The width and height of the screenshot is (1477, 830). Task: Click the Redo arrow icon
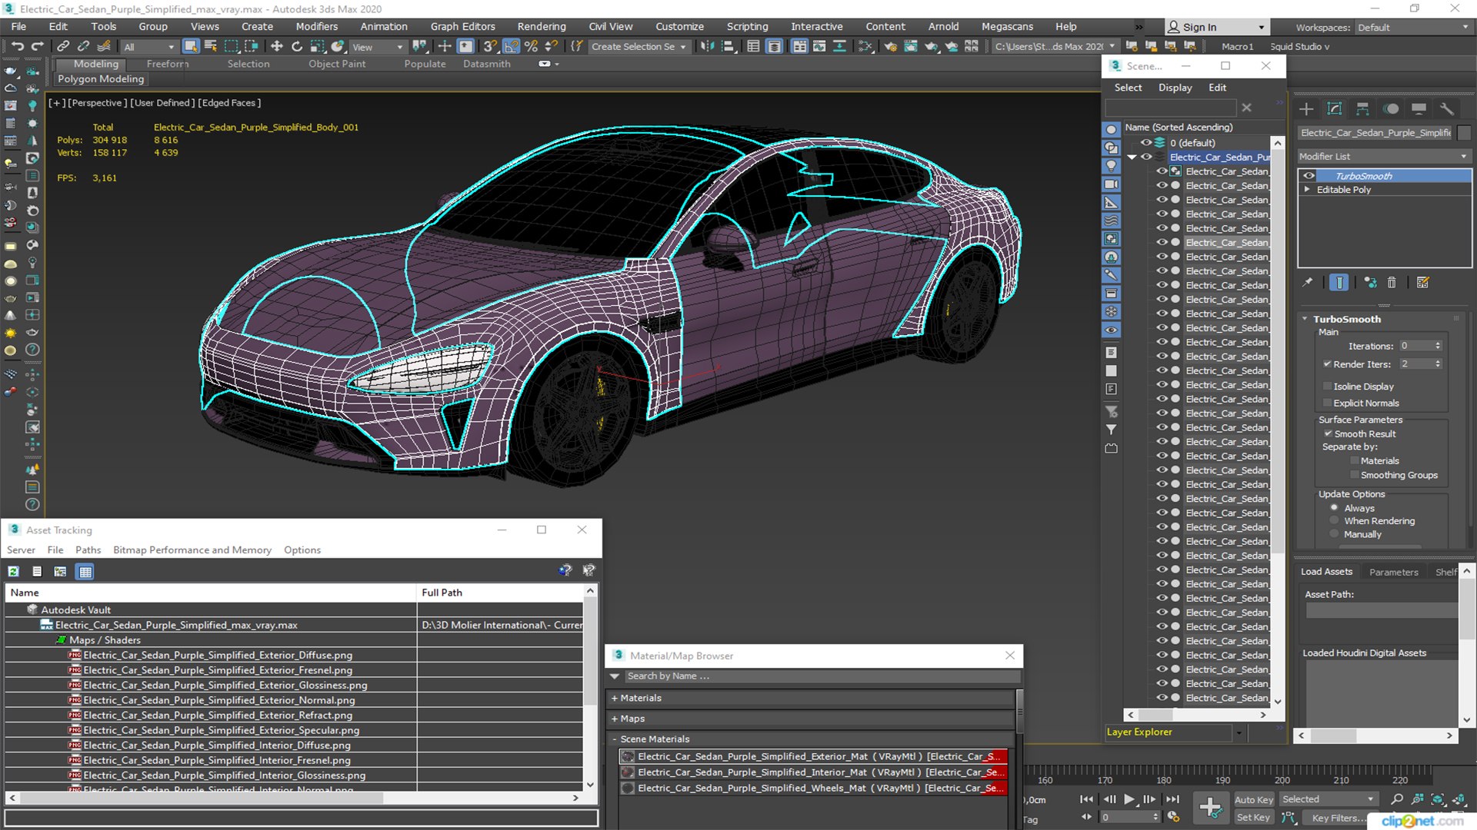(36, 47)
